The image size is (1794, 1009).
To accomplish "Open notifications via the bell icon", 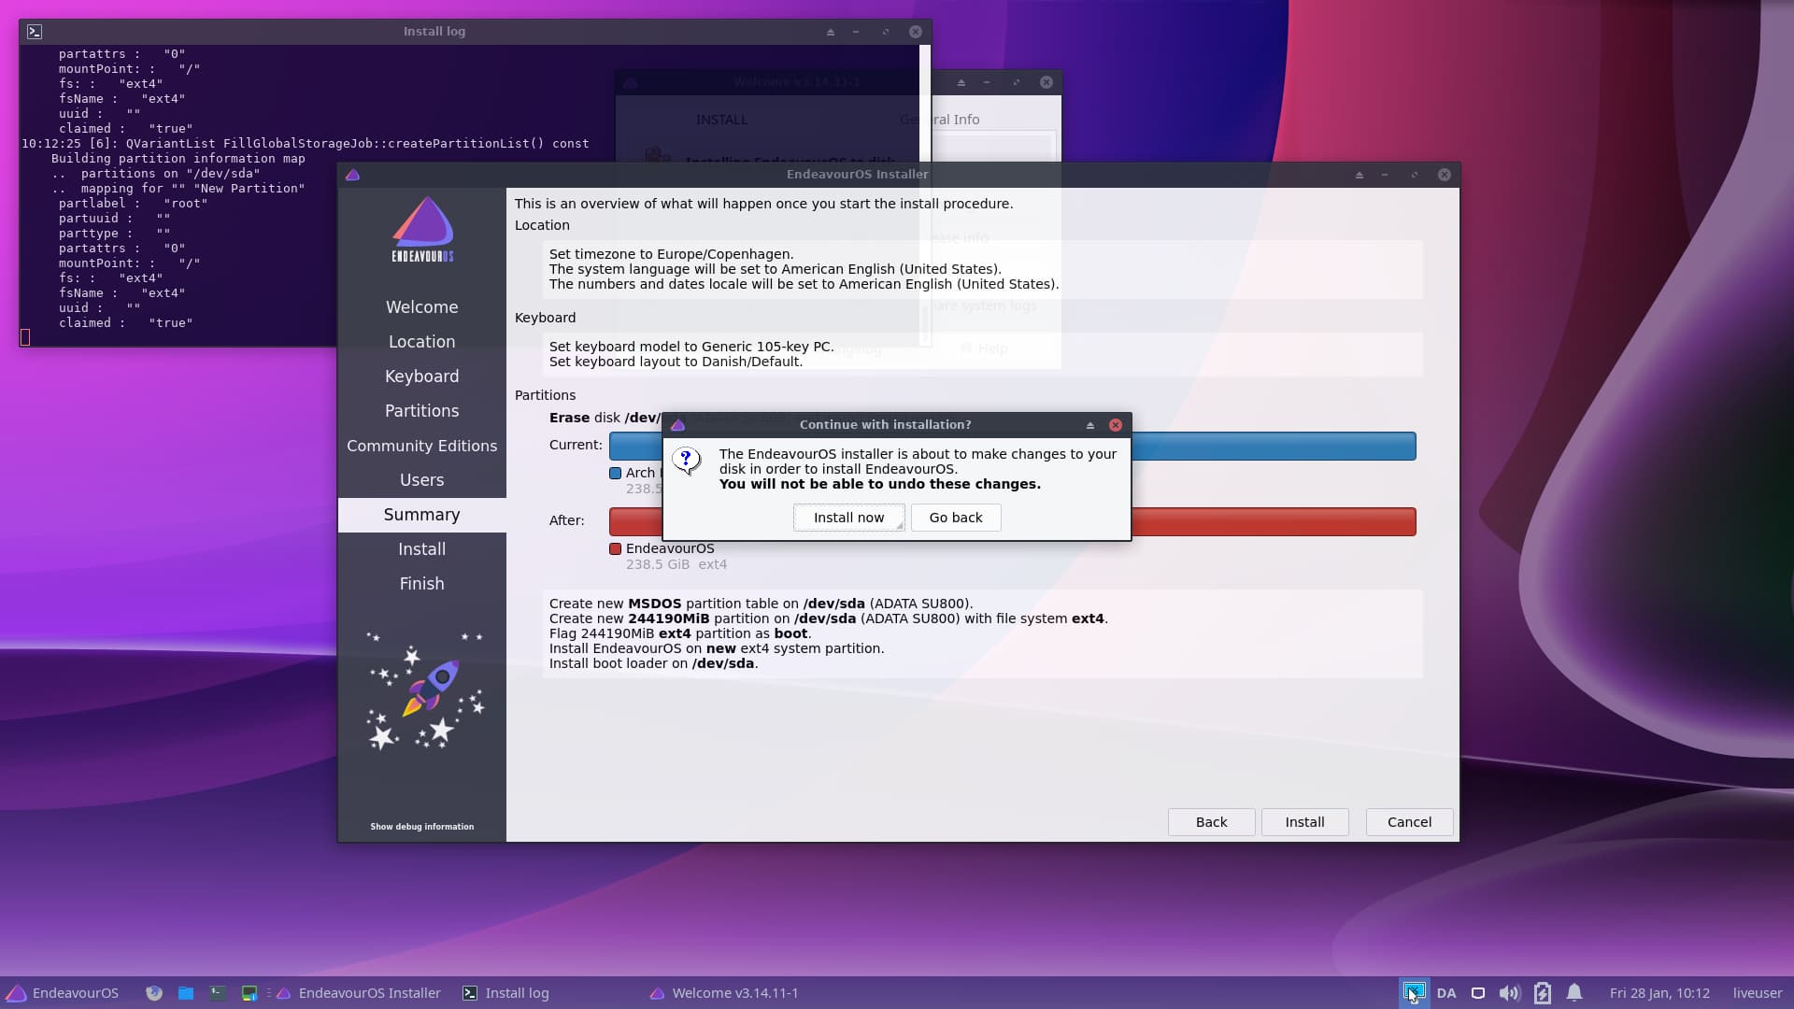I will (x=1574, y=993).
